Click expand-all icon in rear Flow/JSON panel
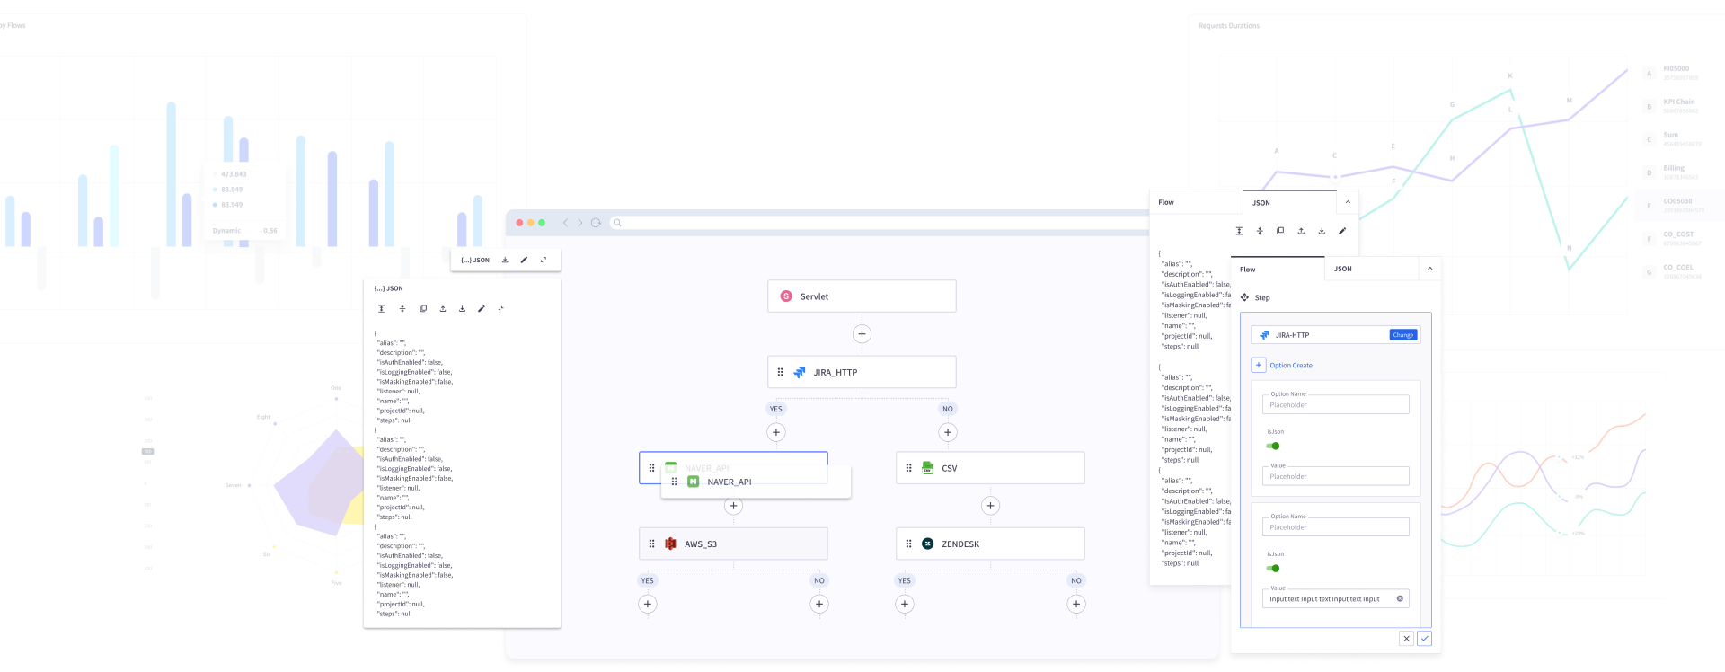The height and width of the screenshot is (672, 1725). click(1239, 231)
